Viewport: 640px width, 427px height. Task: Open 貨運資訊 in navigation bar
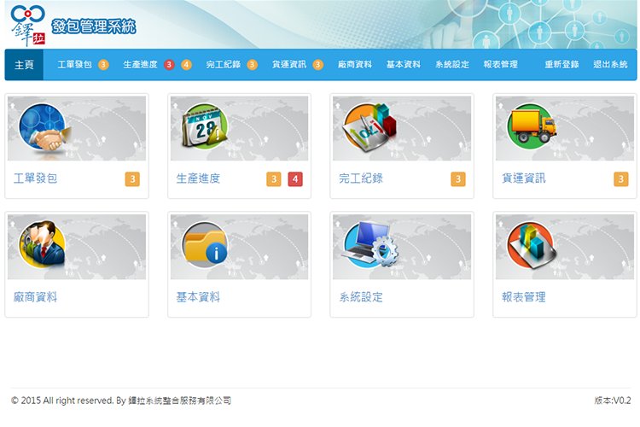(289, 65)
